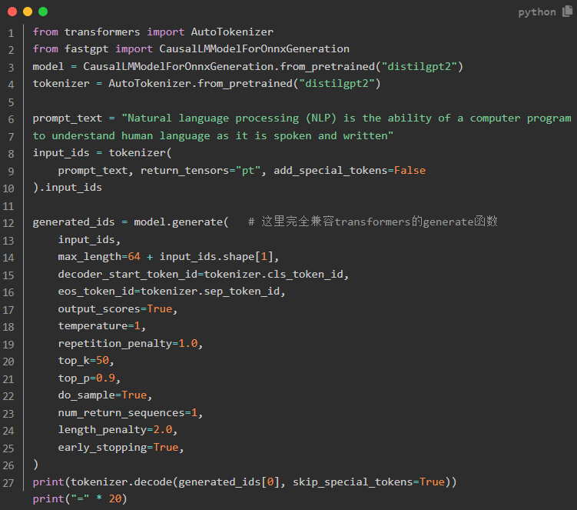
Task: Click line number 5 in the gutter
Action: pyautogui.click(x=11, y=102)
